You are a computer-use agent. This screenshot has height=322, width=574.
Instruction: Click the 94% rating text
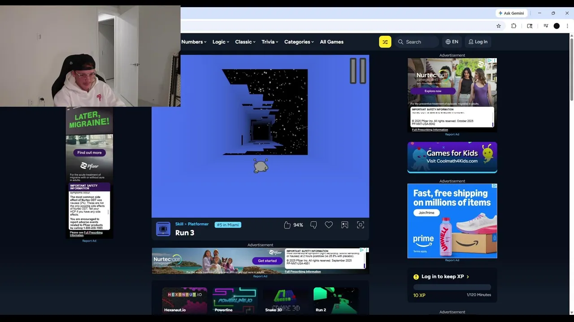[298, 225]
